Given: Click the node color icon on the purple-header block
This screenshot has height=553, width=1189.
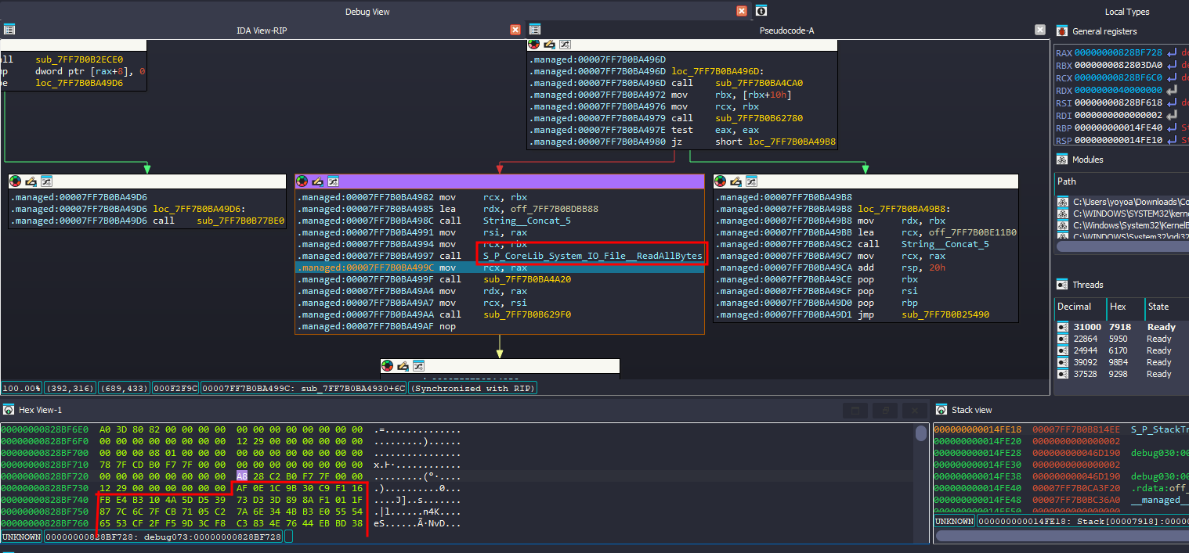Looking at the screenshot, I should coord(303,181).
